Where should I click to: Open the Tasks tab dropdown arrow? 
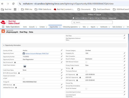[88, 27]
